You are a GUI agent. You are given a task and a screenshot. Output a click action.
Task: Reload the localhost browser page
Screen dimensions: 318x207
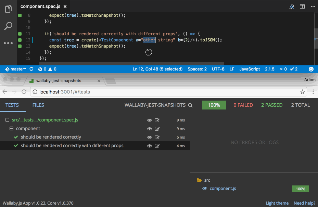pyautogui.click(x=24, y=92)
